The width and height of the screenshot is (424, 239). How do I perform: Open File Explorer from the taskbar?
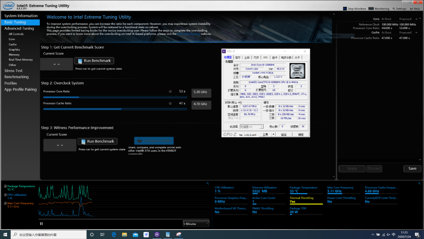click(124, 234)
